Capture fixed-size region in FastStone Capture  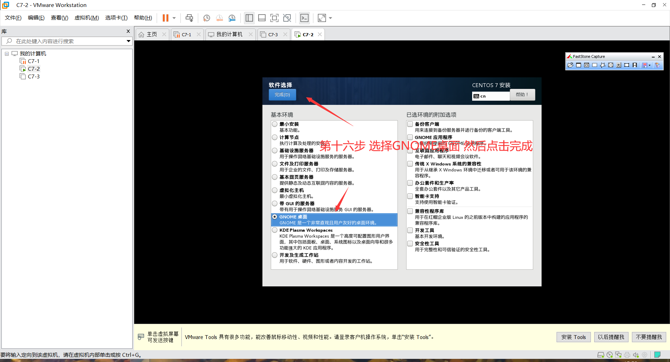627,65
